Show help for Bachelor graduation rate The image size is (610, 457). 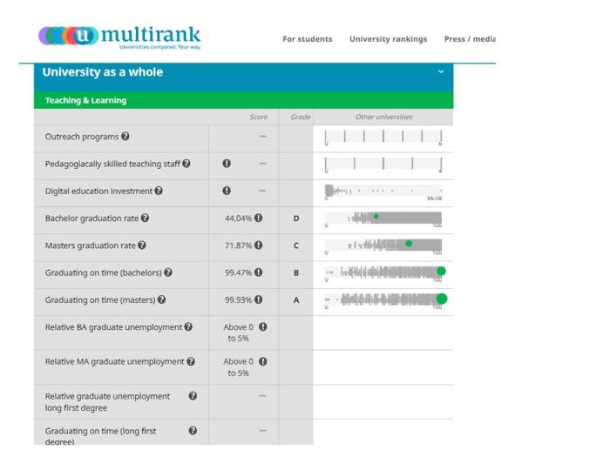(145, 218)
